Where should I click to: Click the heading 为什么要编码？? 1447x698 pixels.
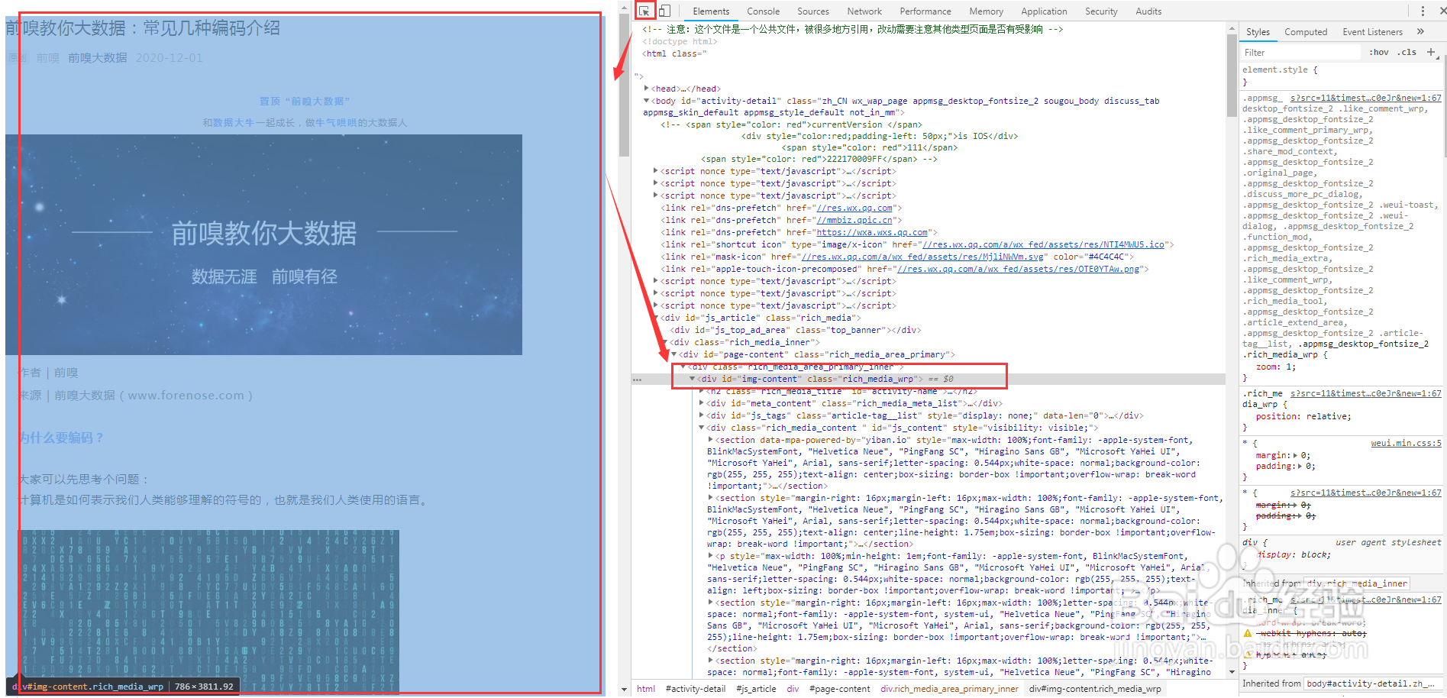[x=62, y=438]
